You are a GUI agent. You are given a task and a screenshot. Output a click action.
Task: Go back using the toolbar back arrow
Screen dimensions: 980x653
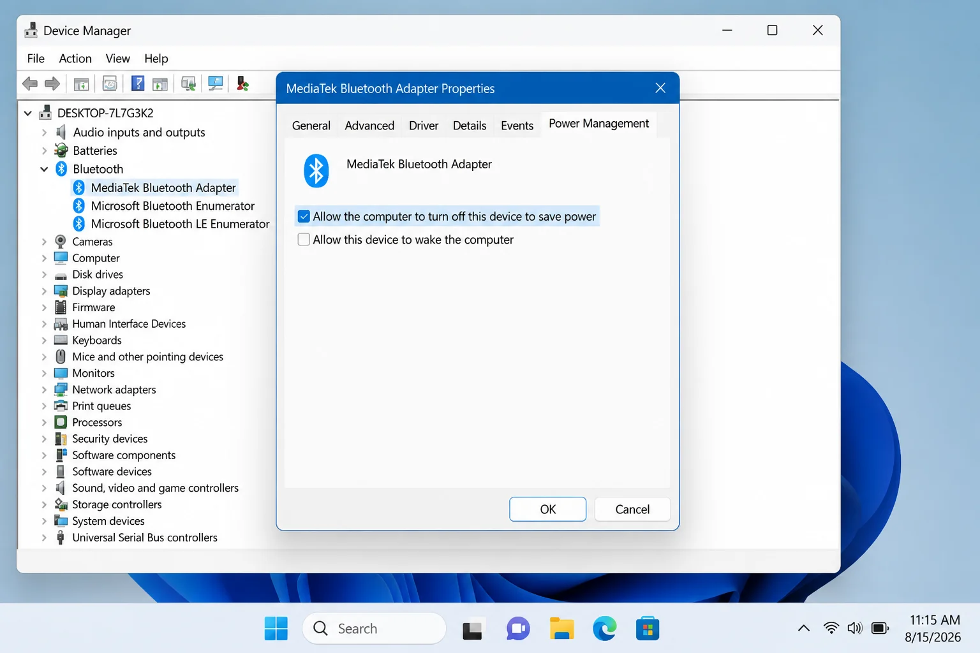tap(30, 84)
